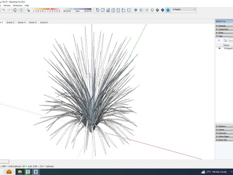Switch to the Right view icon
This screenshot has height=175, width=233.
(113, 10)
